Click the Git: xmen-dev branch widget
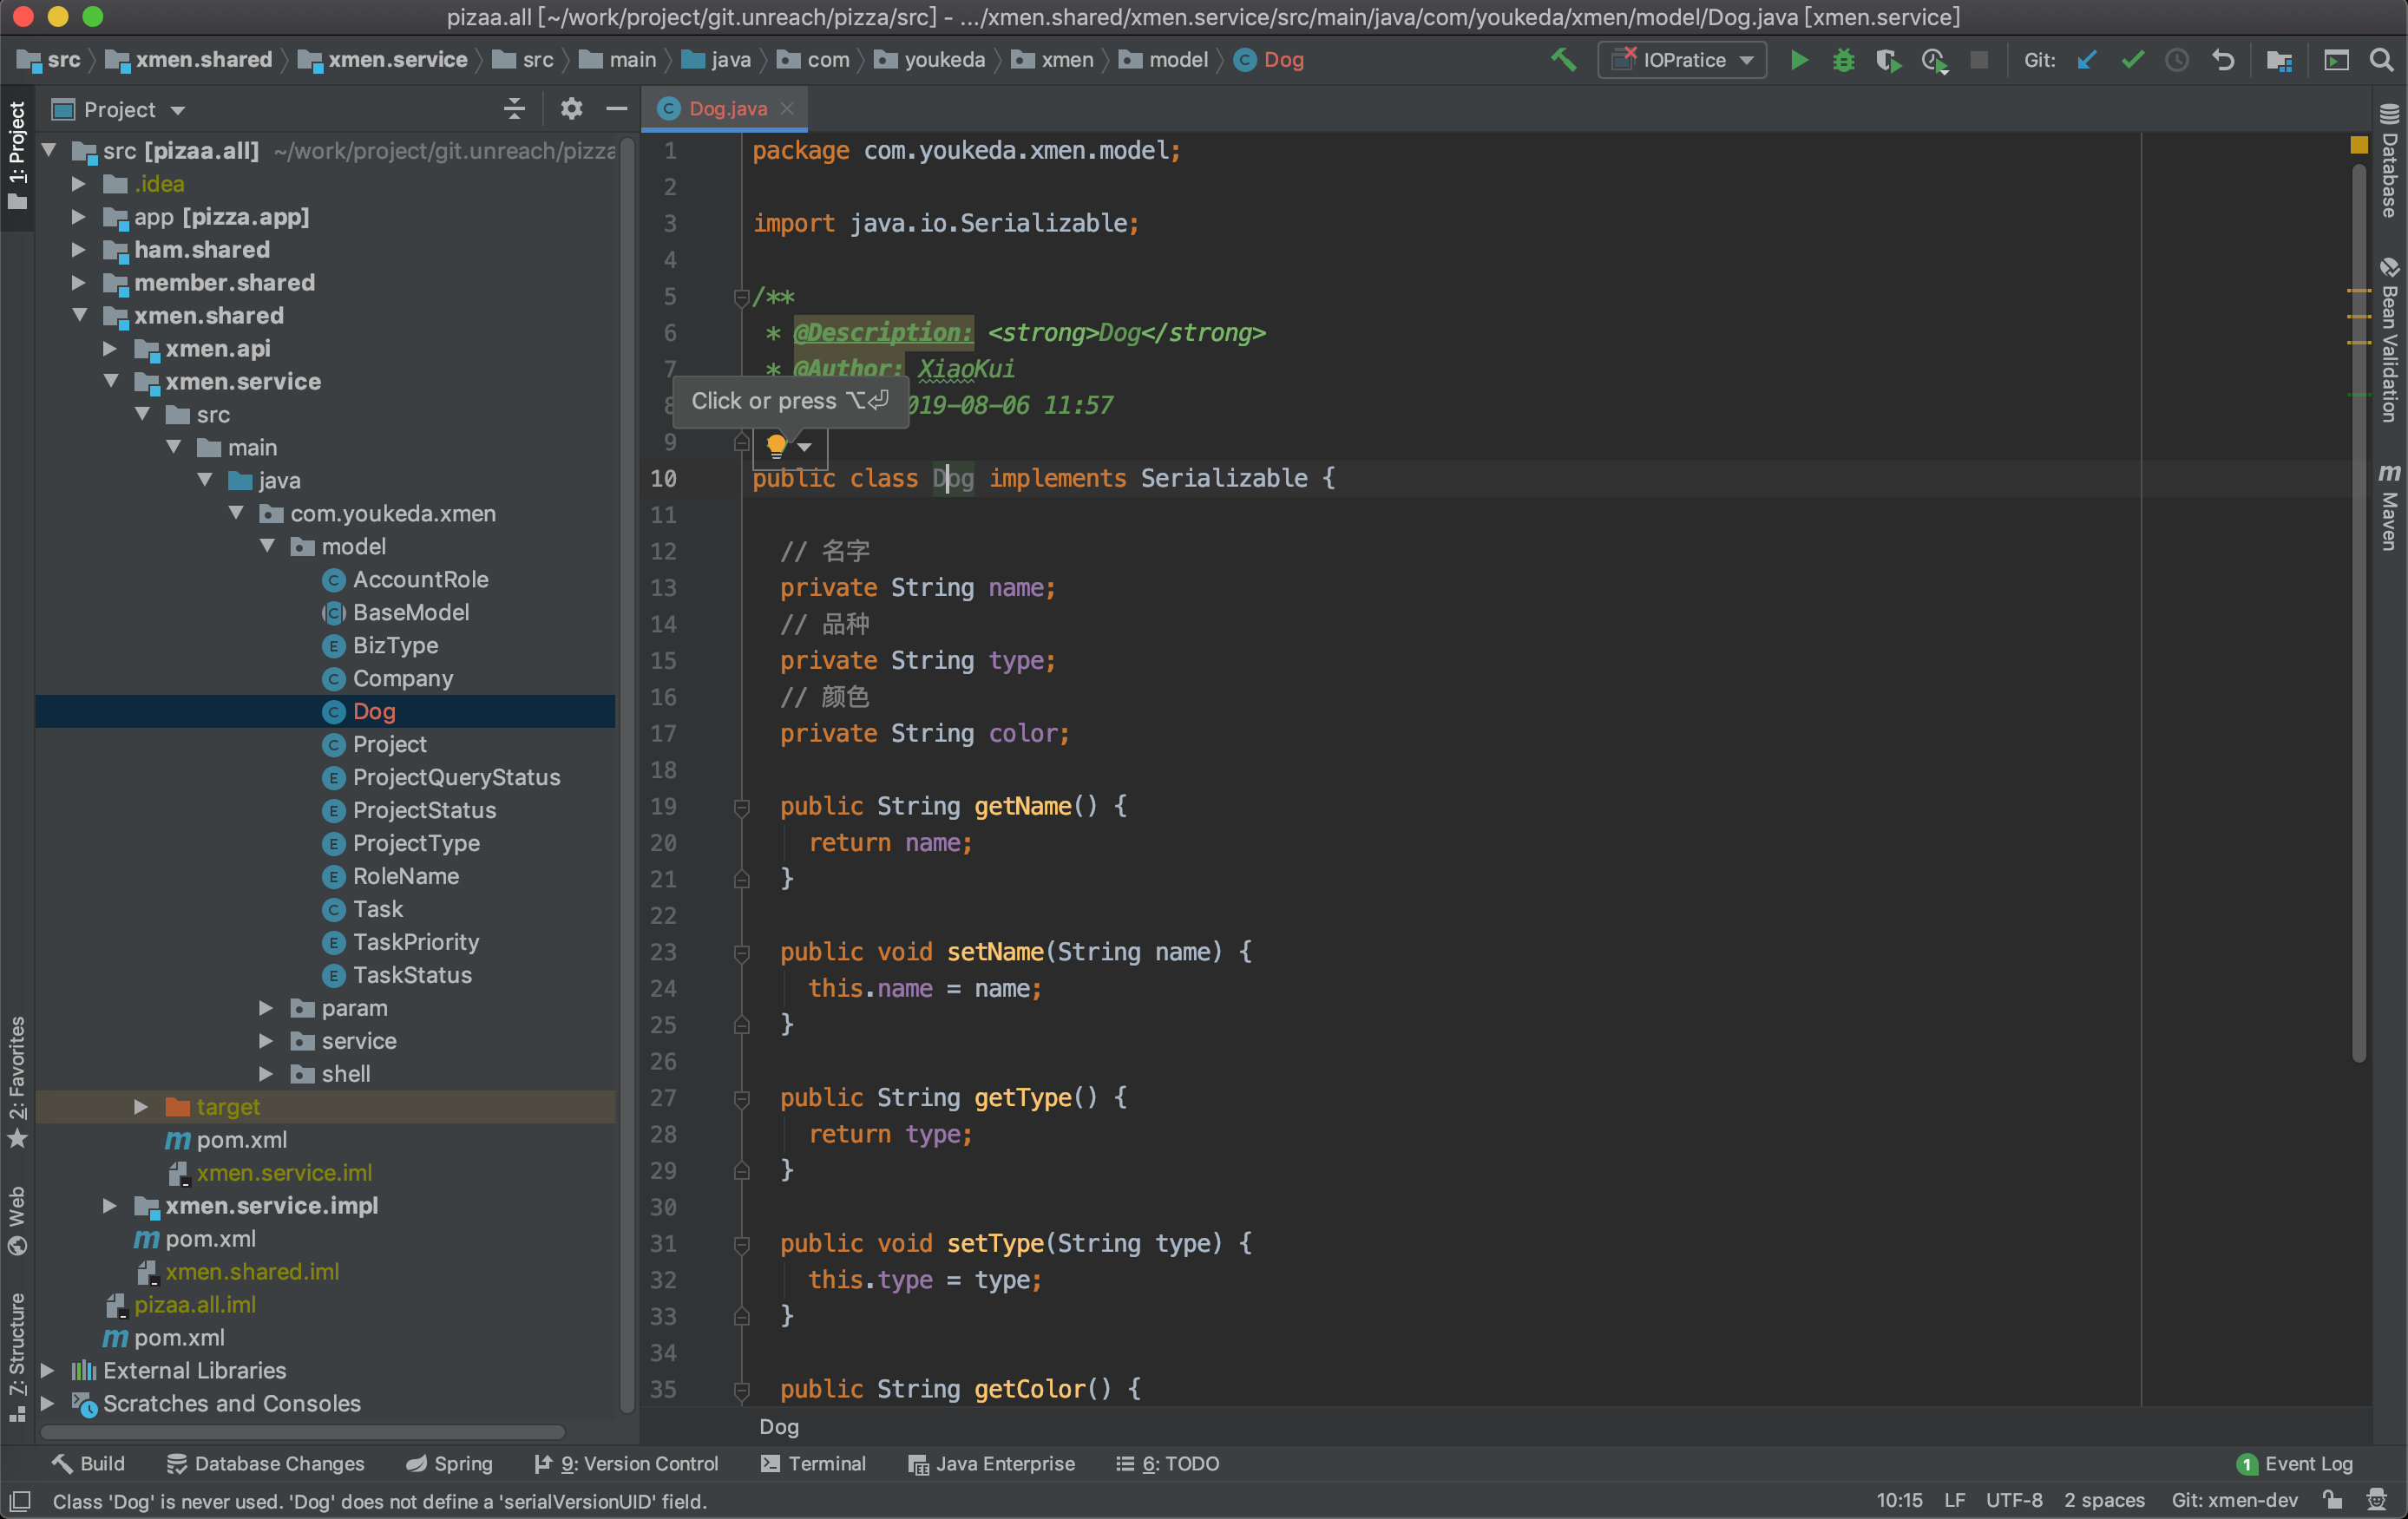The image size is (2408, 1519). coord(2234,1500)
